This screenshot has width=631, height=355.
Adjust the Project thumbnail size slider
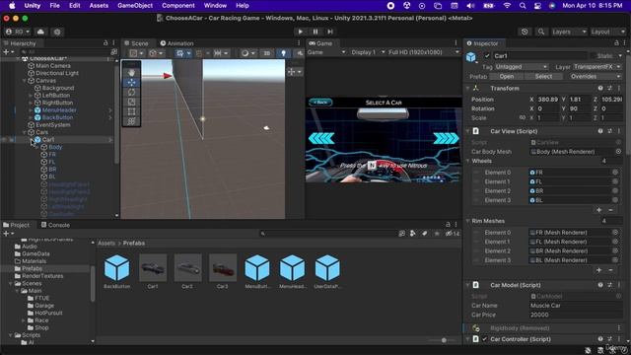pos(444,340)
